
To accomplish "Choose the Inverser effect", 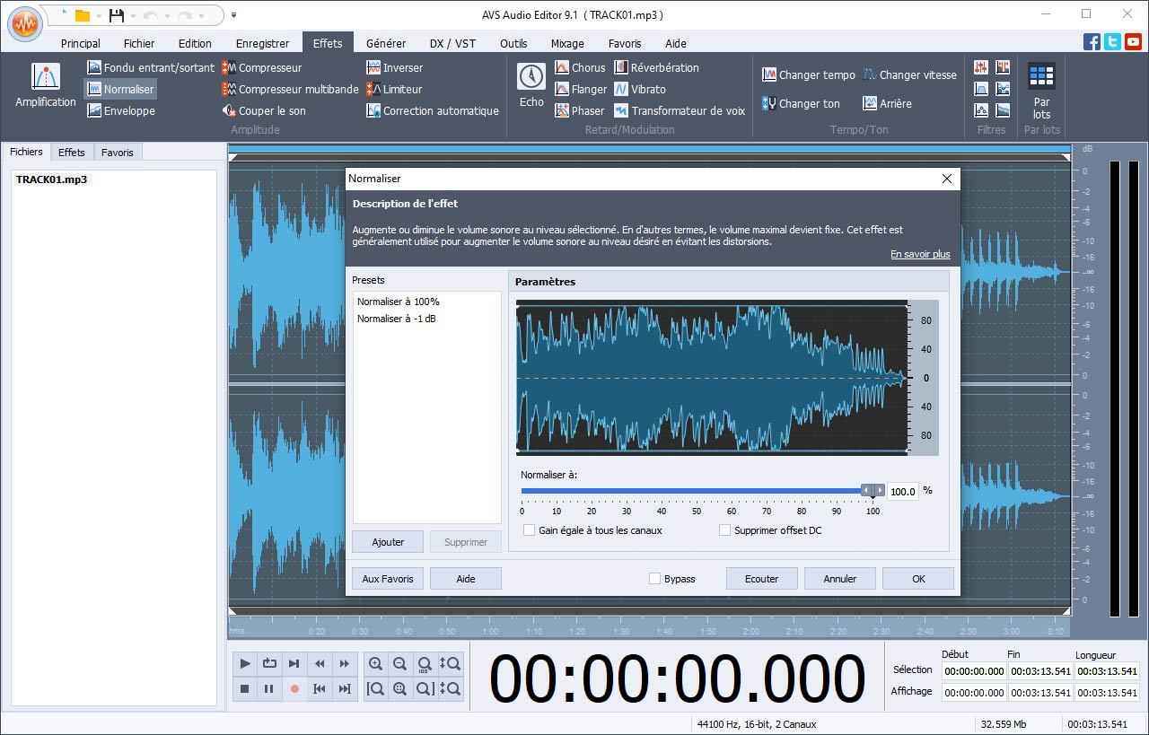I will tap(394, 67).
